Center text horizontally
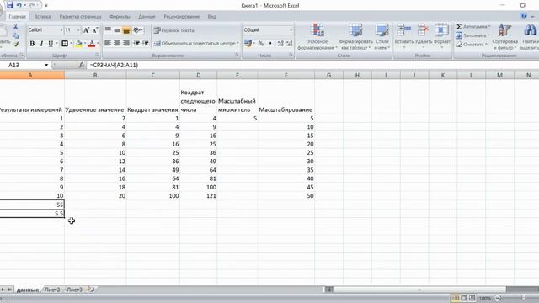 pyautogui.click(x=117, y=43)
